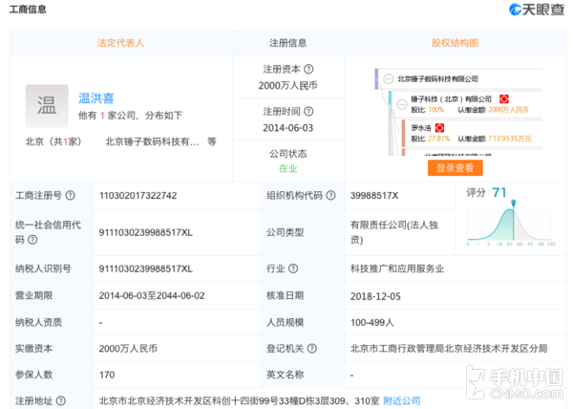Click help icon beside 登记机关

click(x=311, y=349)
